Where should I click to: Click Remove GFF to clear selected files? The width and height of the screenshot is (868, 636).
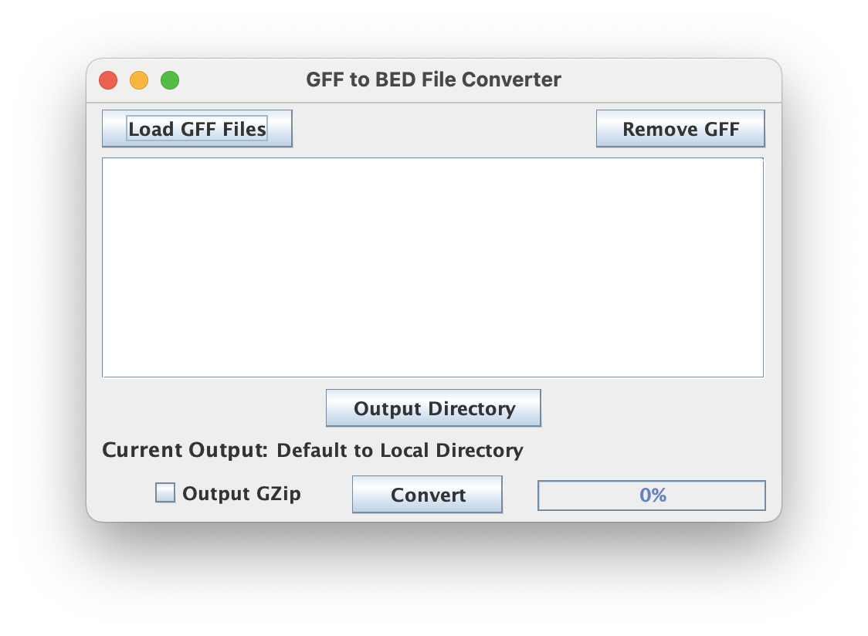pos(680,128)
